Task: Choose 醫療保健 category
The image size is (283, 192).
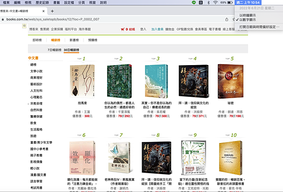Action: click(x=36, y=117)
